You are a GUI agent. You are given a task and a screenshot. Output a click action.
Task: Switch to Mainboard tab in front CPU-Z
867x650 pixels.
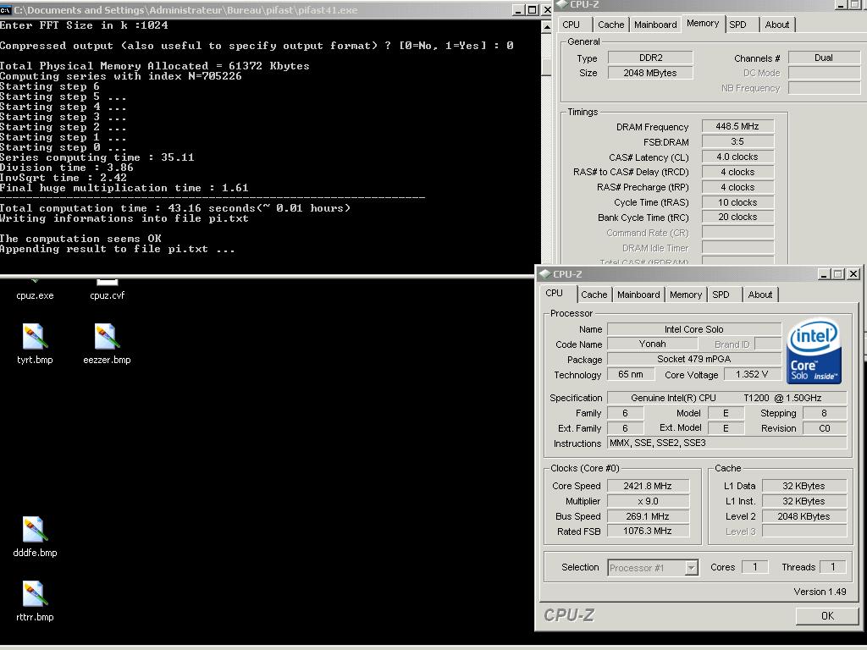(x=638, y=295)
